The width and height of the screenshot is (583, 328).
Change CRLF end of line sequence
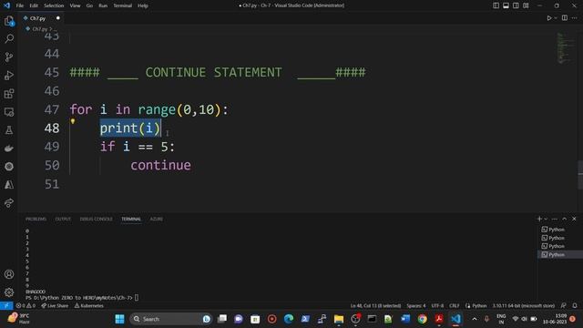pos(455,306)
